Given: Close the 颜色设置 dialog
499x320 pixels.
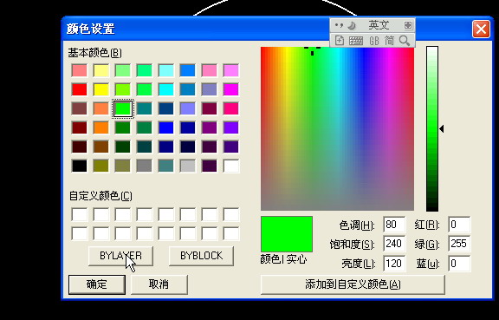Looking at the screenshot, I should point(481,29).
